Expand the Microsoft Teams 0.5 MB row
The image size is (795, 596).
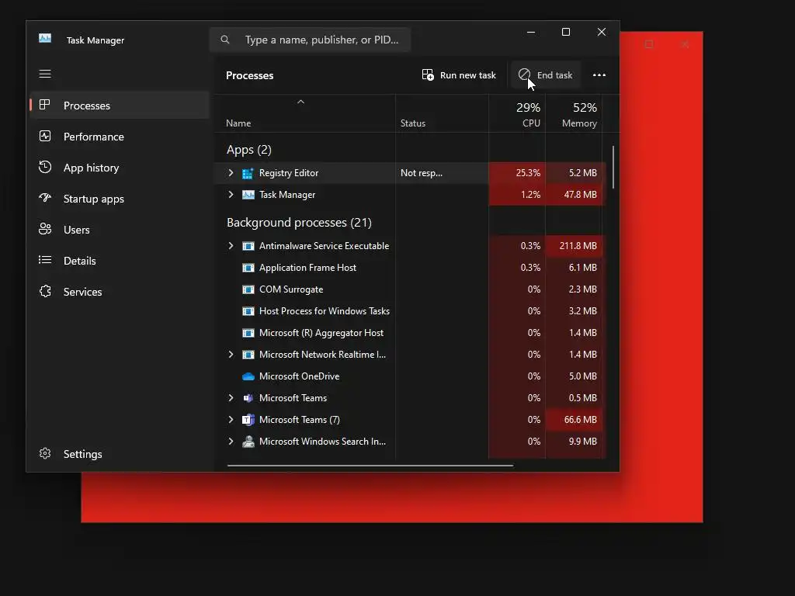click(x=231, y=398)
